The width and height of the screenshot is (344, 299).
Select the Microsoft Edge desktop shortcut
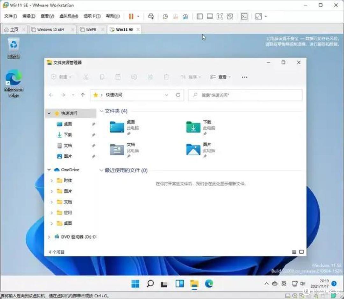coord(14,83)
